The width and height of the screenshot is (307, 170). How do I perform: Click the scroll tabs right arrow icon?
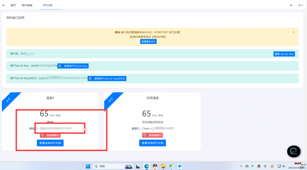coord(291,5)
